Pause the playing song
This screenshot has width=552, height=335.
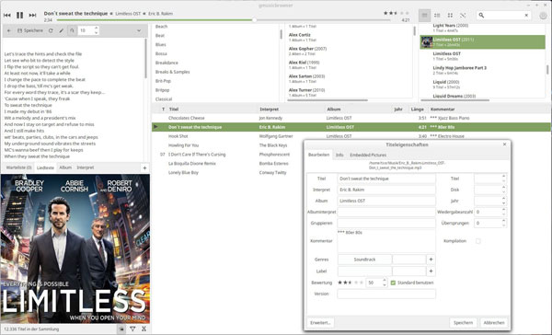pos(19,15)
